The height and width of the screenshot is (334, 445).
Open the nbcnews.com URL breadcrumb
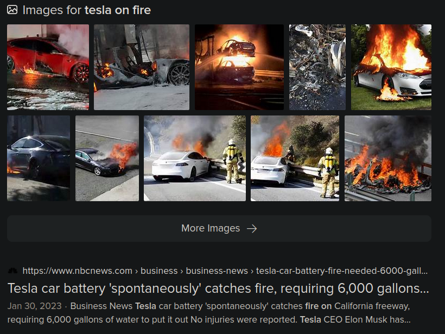coord(225,271)
